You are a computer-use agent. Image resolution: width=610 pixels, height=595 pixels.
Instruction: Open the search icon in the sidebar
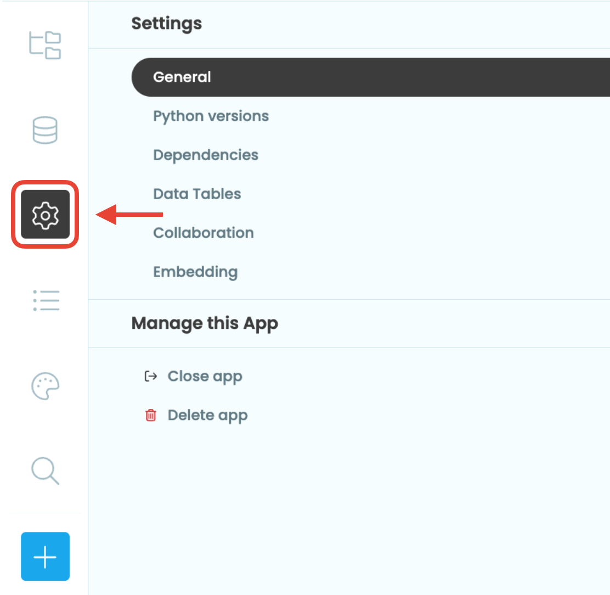point(45,471)
